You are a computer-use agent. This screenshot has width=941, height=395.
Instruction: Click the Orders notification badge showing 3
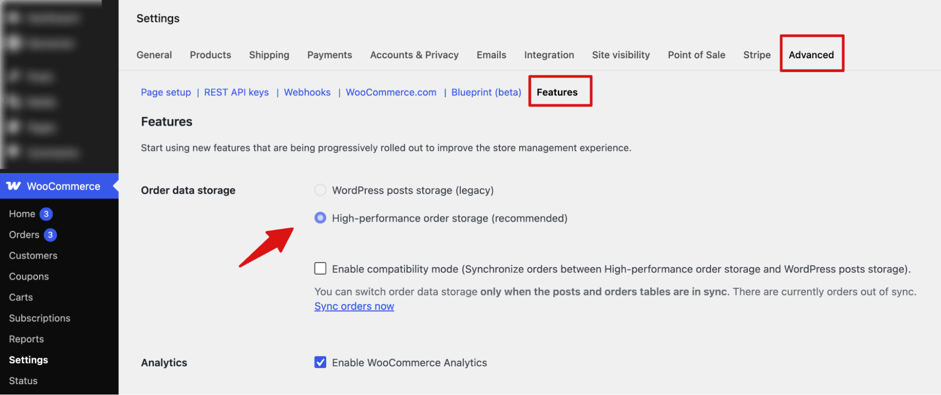point(50,235)
